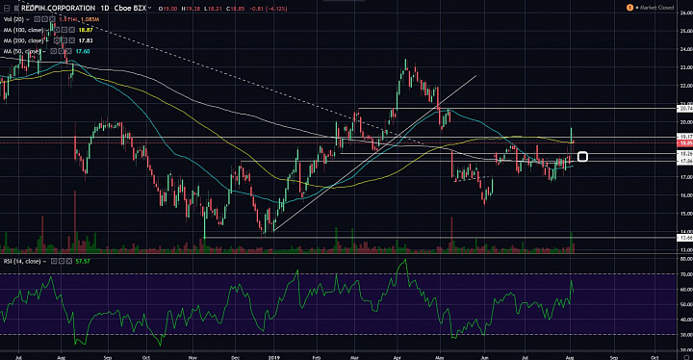
Task: Open chart settings gear at bottom right
Action: [x=686, y=356]
